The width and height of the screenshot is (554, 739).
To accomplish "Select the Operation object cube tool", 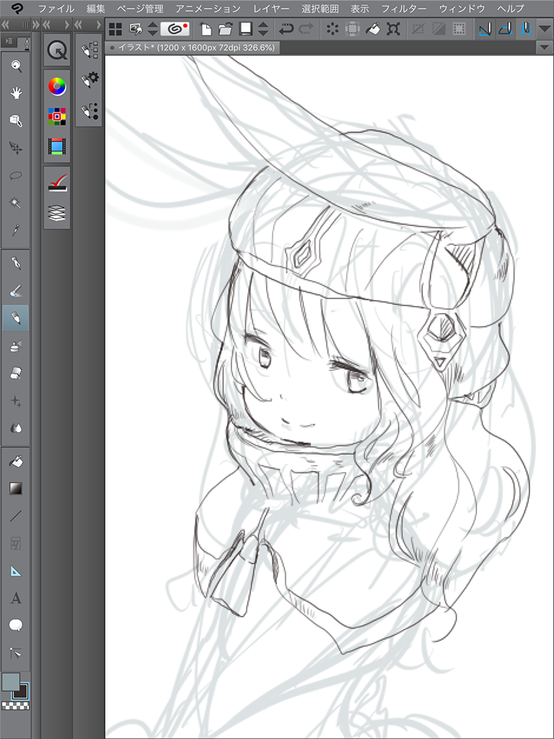I will coord(16,121).
